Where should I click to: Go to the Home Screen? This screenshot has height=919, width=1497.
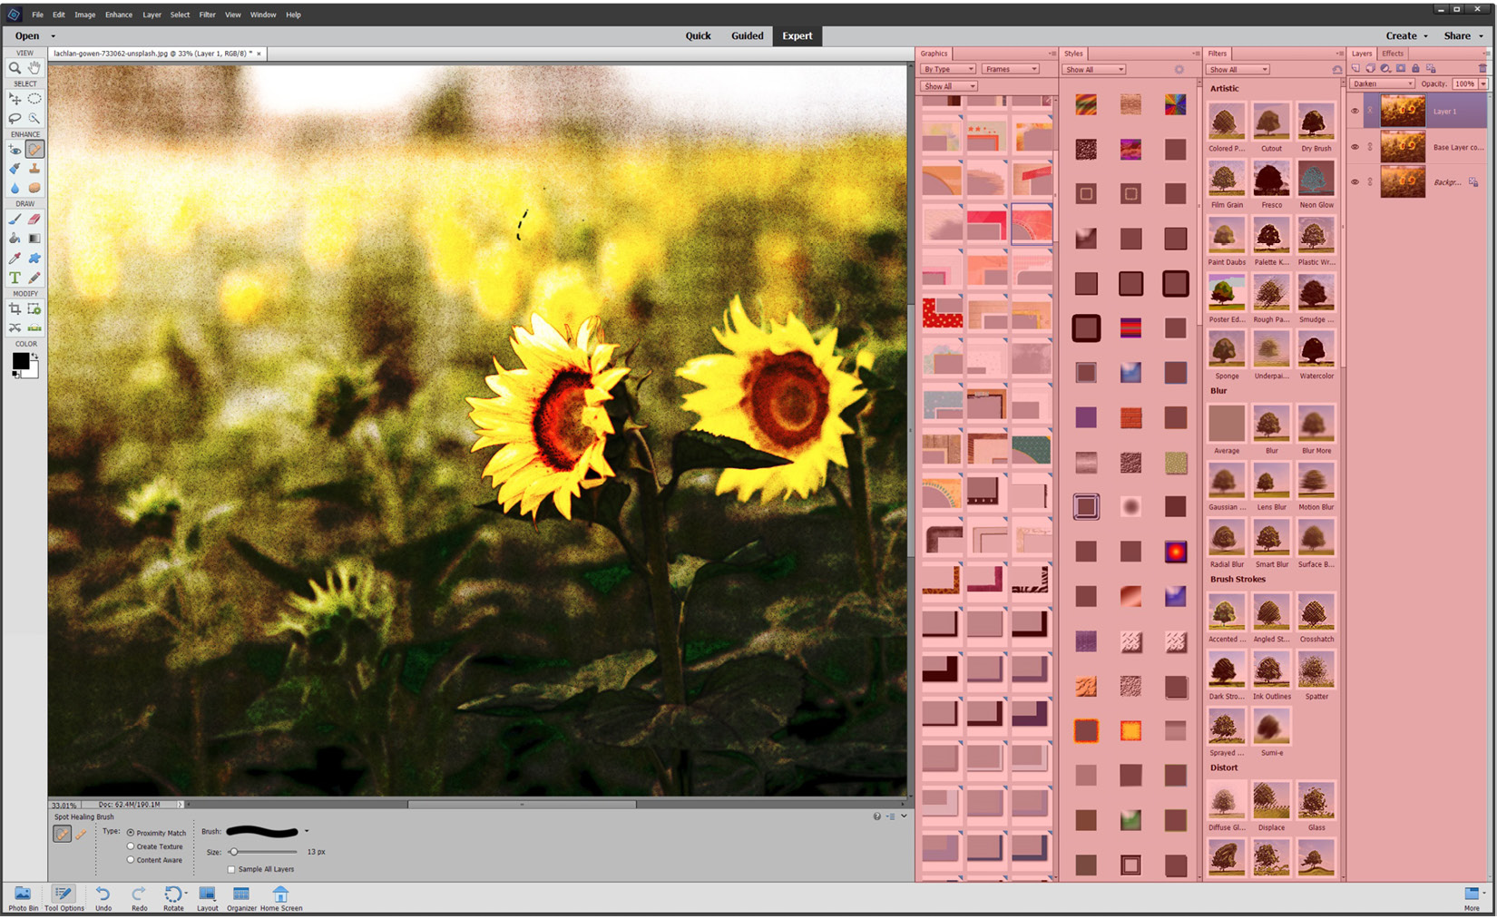point(281,899)
